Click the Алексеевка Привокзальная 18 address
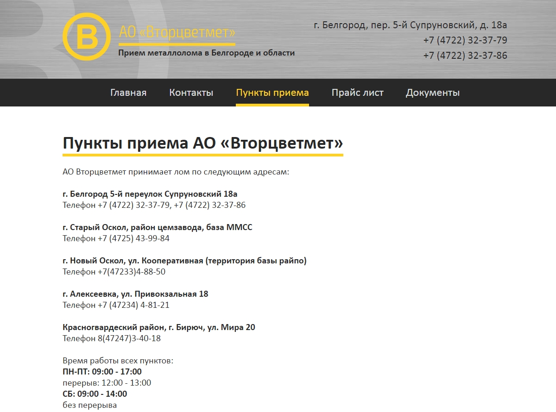This screenshot has width=556, height=412. (135, 294)
